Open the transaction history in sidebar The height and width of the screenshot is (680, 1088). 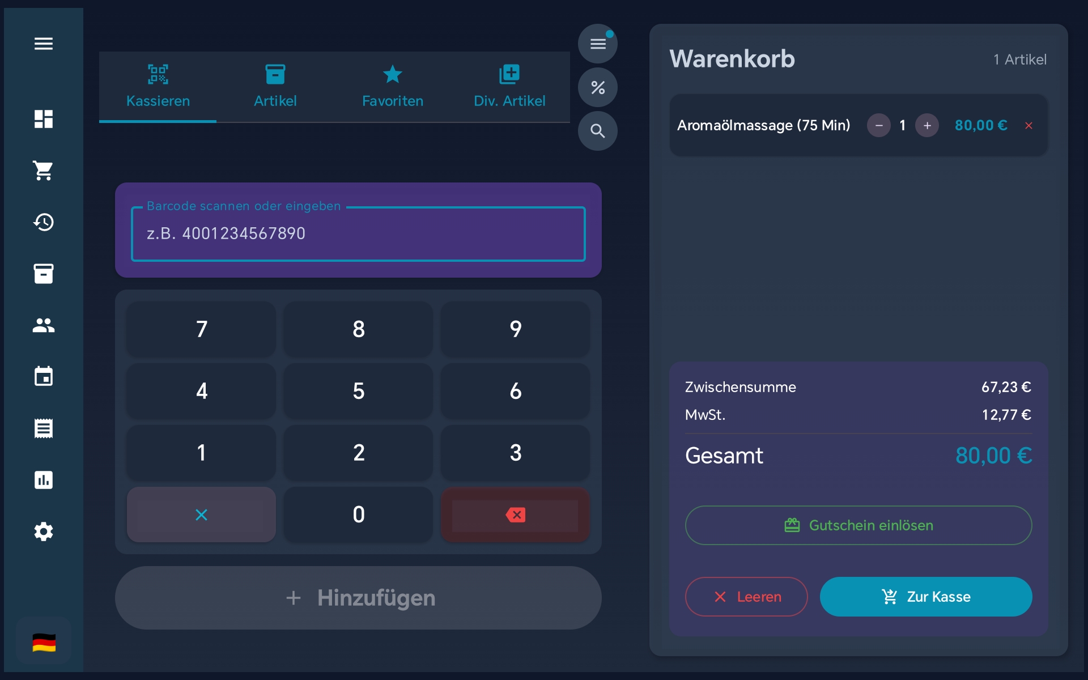coord(44,222)
